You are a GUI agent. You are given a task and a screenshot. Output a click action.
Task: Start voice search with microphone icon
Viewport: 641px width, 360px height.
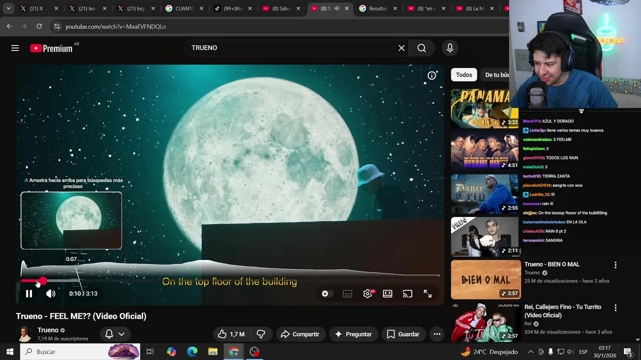coord(450,48)
